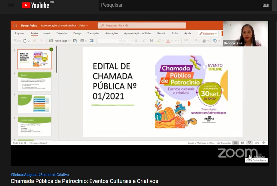
Task: Open the font color picker
Action: [171, 41]
